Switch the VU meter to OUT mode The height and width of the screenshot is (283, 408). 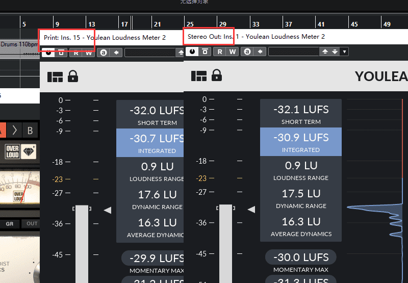click(32, 224)
